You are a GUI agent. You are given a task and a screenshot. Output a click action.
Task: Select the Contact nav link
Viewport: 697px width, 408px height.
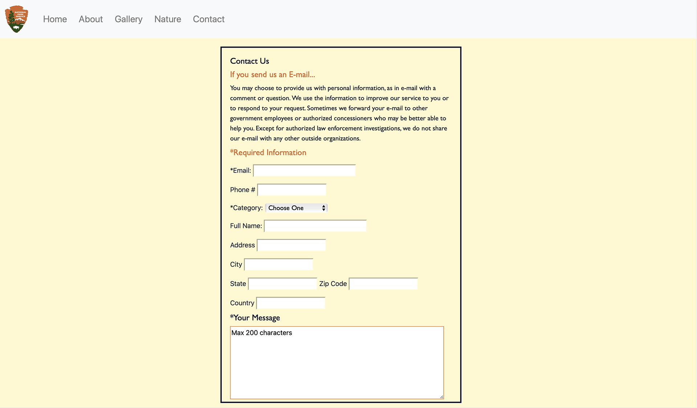click(x=209, y=19)
